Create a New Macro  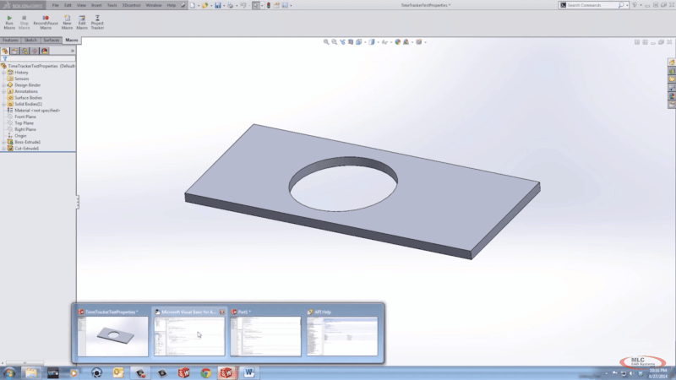[x=67, y=22]
